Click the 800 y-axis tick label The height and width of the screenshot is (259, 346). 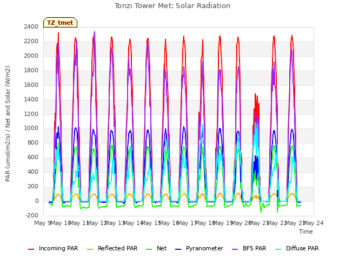pyautogui.click(x=33, y=142)
